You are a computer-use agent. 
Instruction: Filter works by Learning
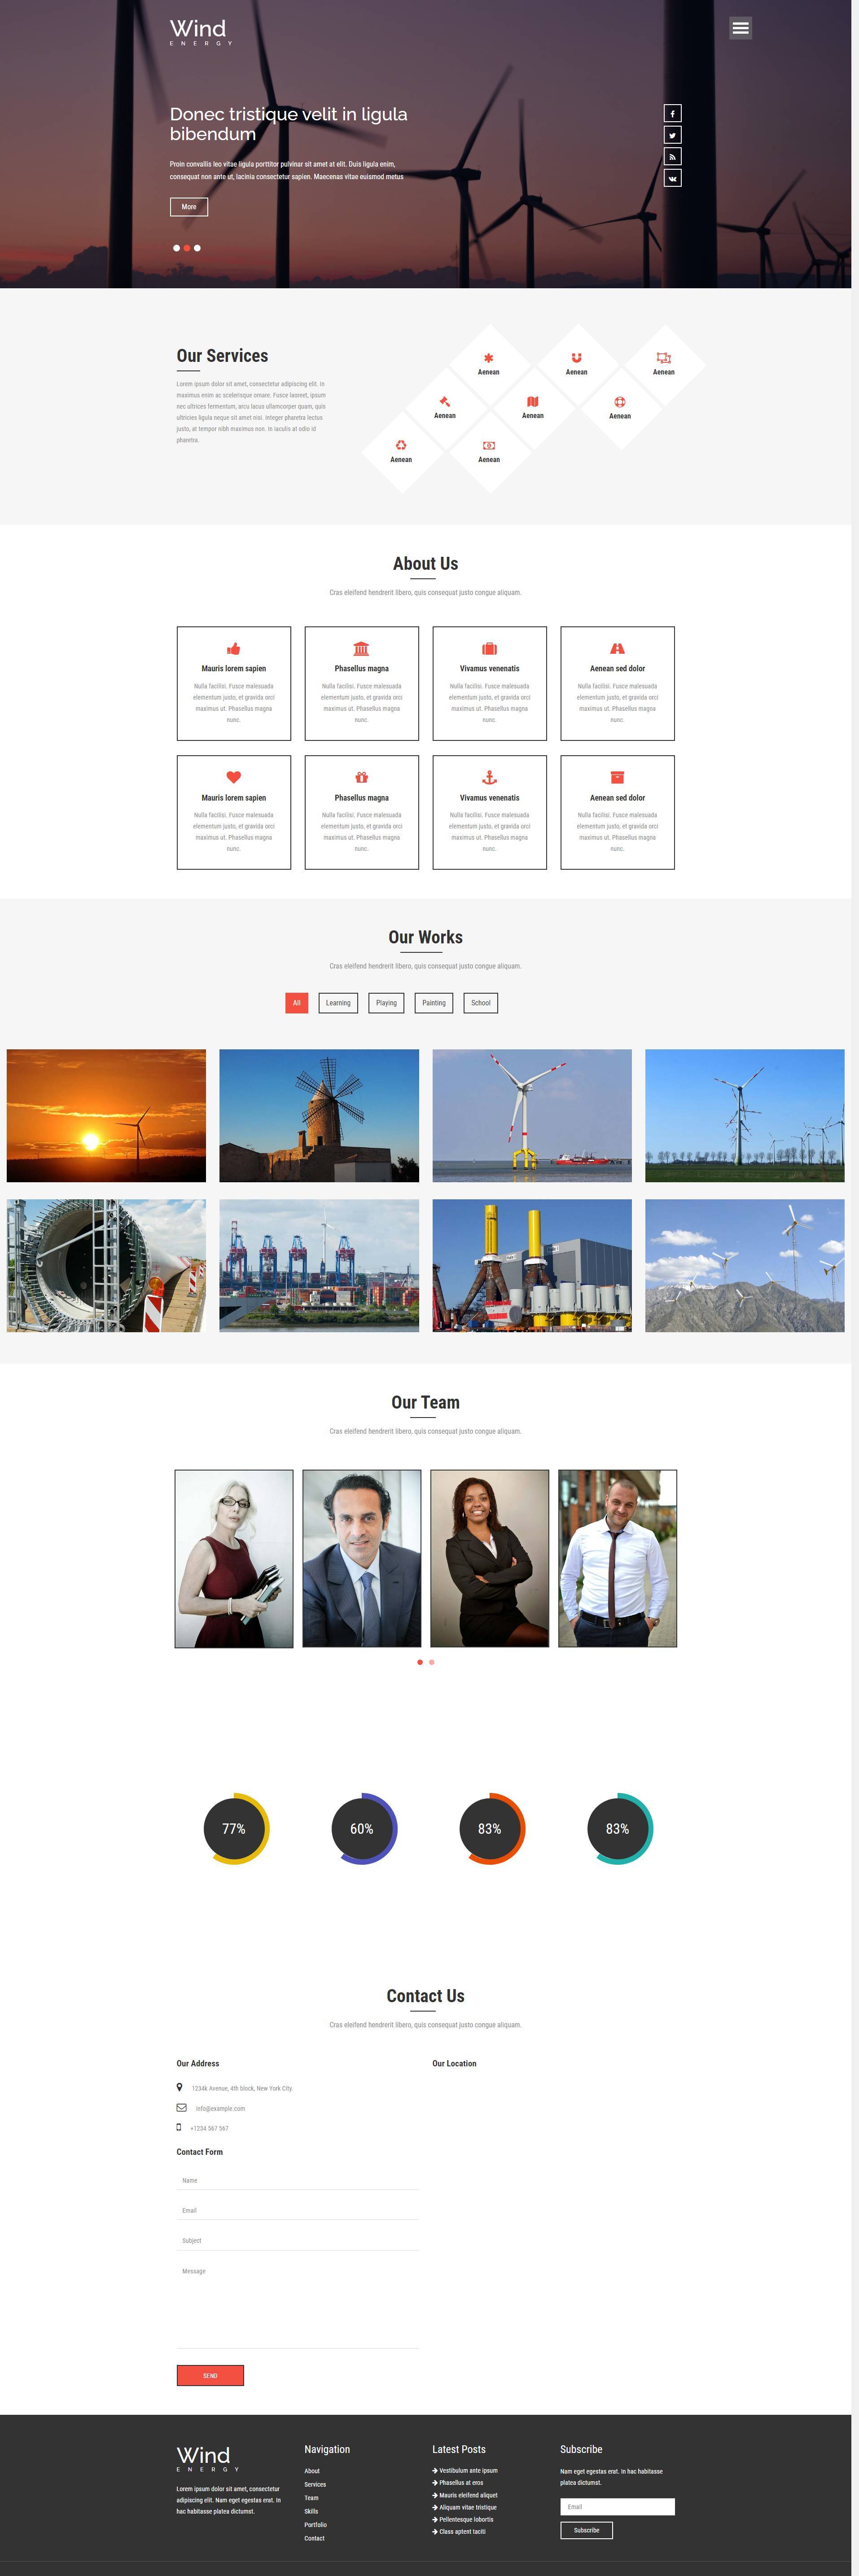coord(338,1003)
